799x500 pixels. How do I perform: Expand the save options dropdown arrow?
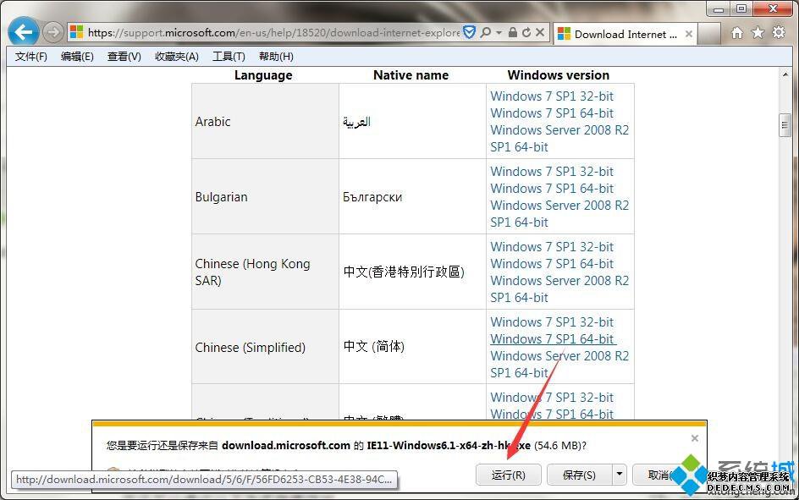[619, 475]
